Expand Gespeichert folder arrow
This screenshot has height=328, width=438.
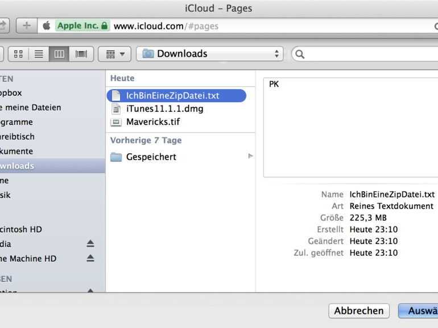pos(250,156)
